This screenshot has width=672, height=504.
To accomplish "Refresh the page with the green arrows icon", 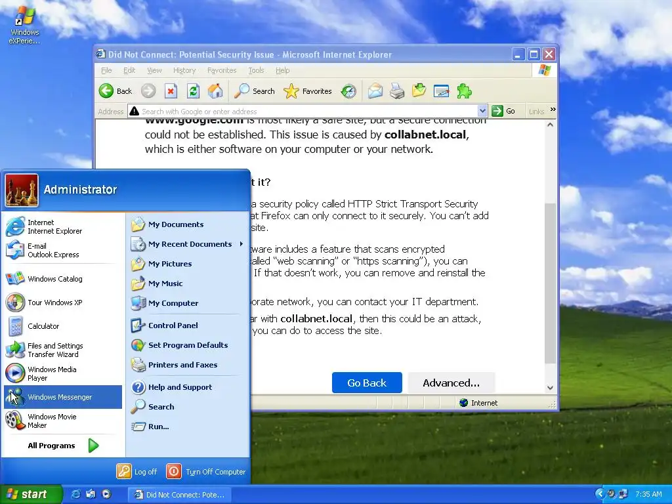I will (x=194, y=91).
